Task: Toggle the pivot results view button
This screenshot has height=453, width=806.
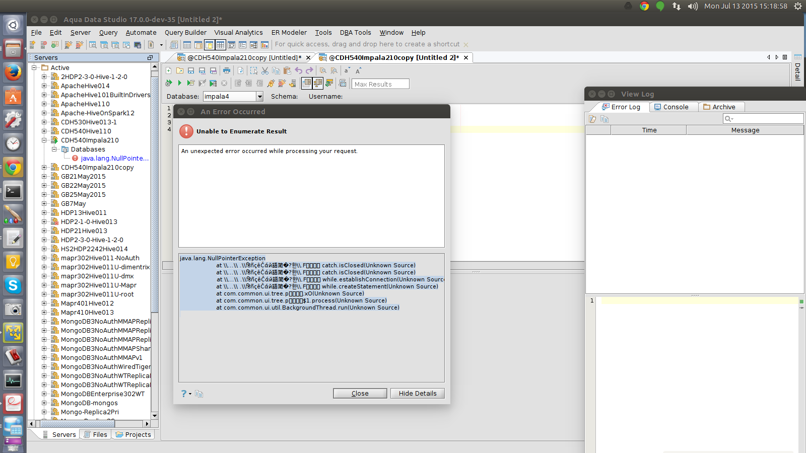Action: pos(318,83)
